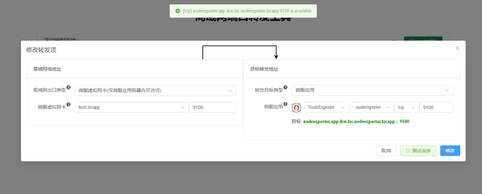The width and height of the screenshot is (482, 194).
Task: Click the 目标转发地址 panel header
Action: click(x=352, y=69)
